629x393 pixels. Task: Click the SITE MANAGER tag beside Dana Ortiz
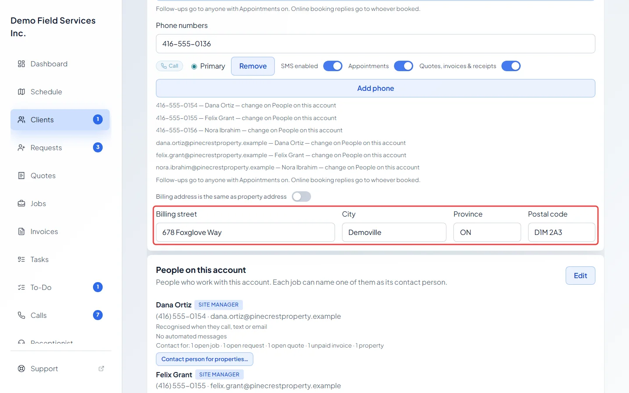(218, 305)
